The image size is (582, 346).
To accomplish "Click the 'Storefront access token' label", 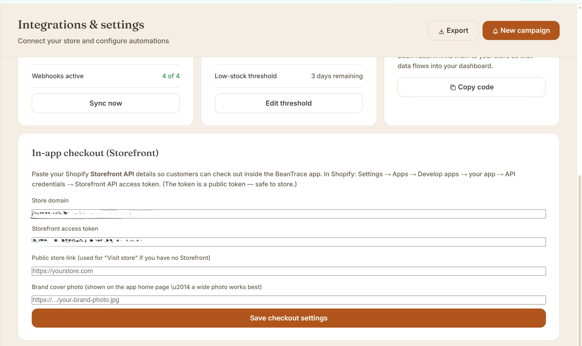I will [65, 229].
